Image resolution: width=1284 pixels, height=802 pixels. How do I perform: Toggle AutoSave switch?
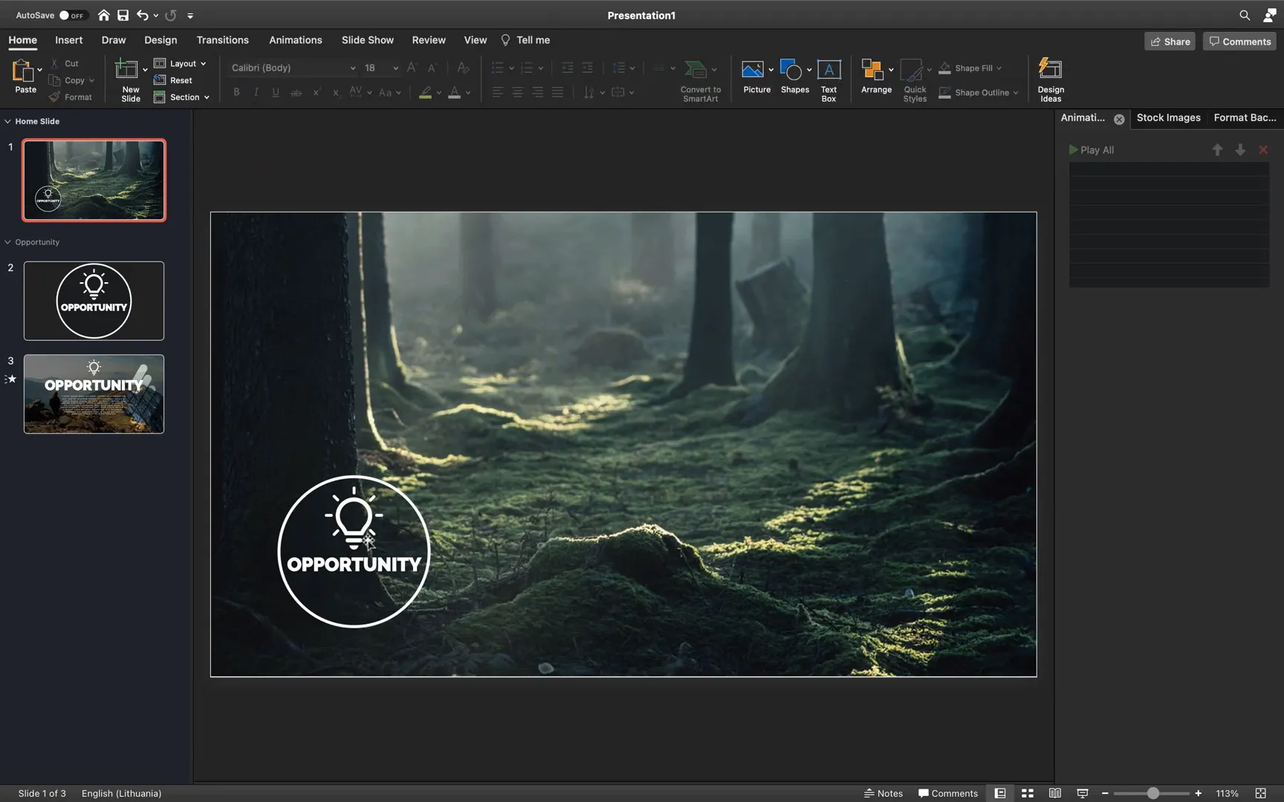(x=73, y=15)
